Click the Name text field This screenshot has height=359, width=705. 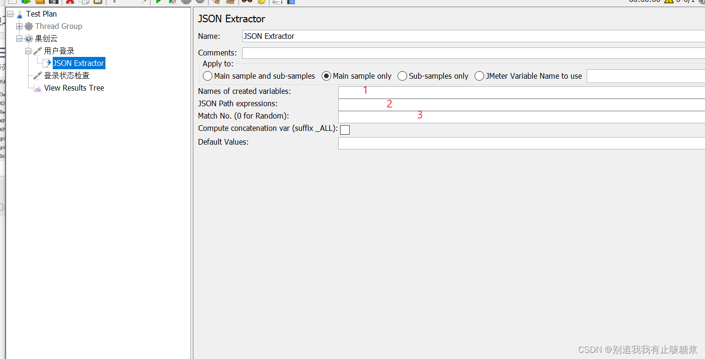(x=474, y=36)
